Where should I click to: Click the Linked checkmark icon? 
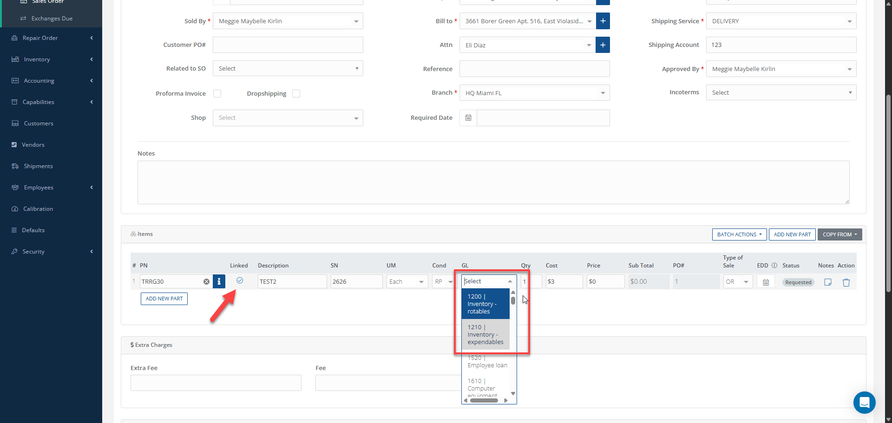click(240, 280)
